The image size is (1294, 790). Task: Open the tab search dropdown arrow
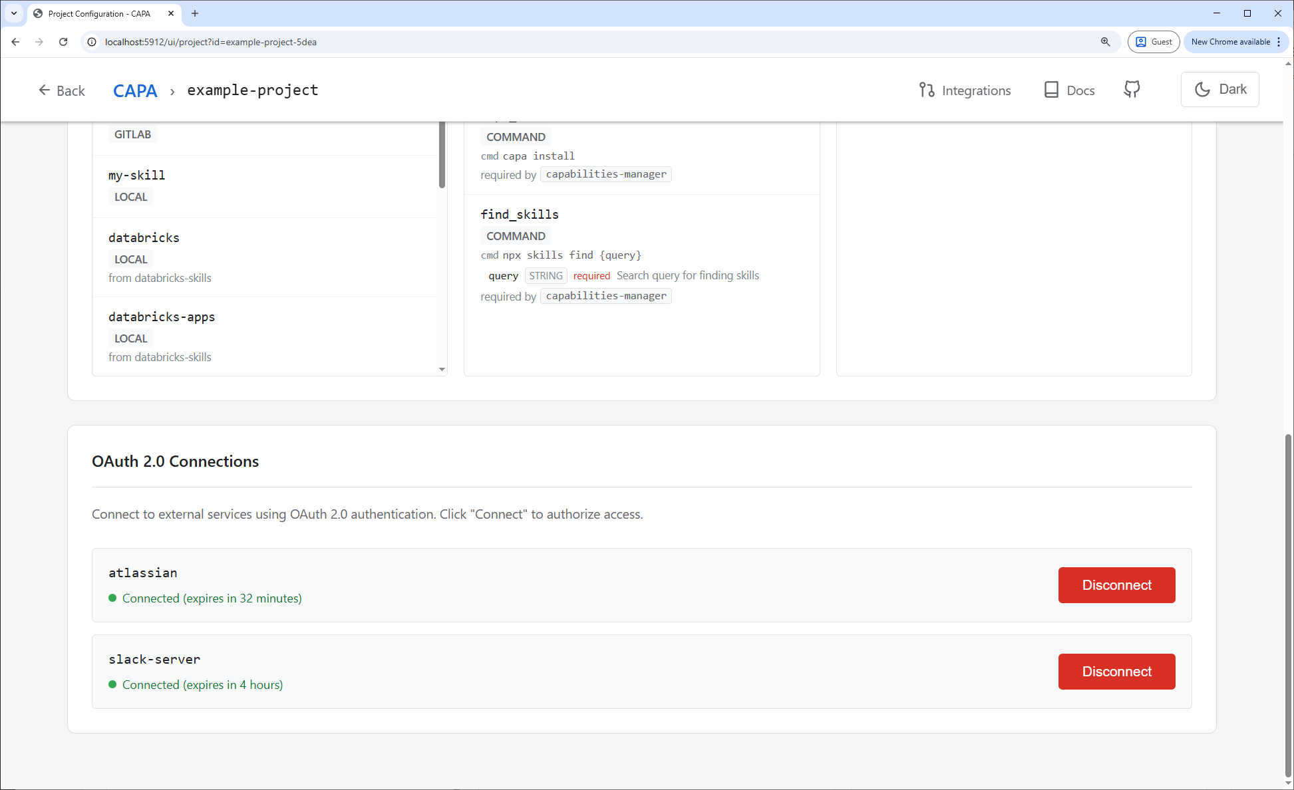(x=13, y=13)
